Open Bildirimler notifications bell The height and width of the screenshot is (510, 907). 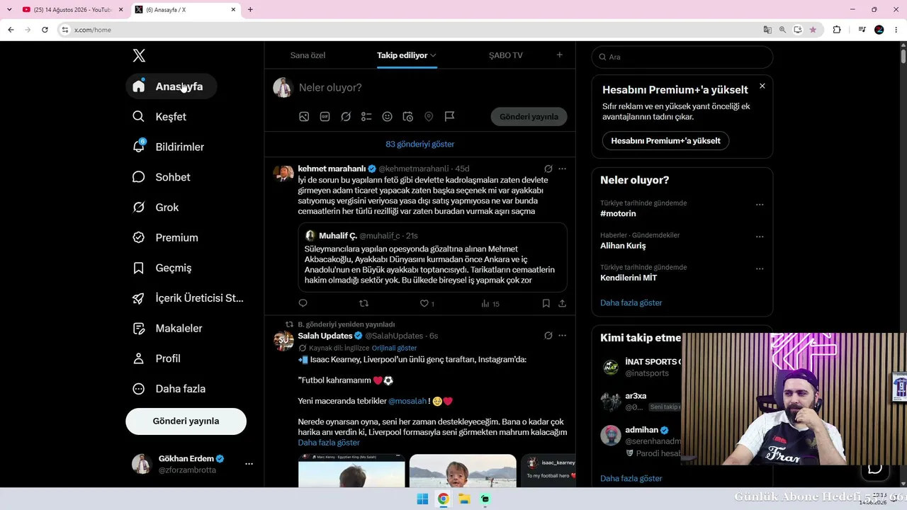169,147
